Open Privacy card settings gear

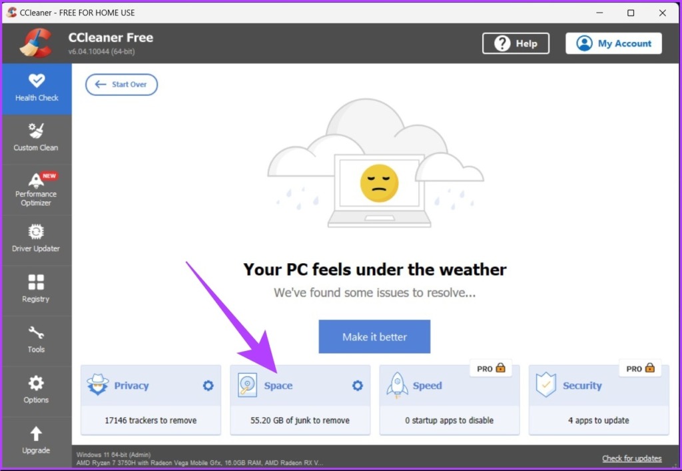(208, 385)
